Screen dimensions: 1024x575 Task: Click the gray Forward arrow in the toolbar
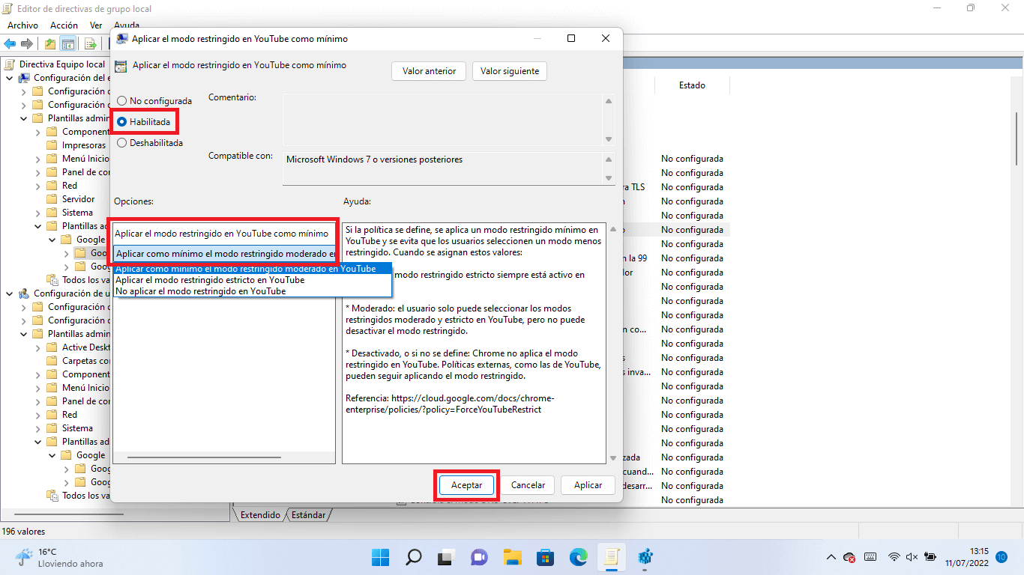[27, 43]
